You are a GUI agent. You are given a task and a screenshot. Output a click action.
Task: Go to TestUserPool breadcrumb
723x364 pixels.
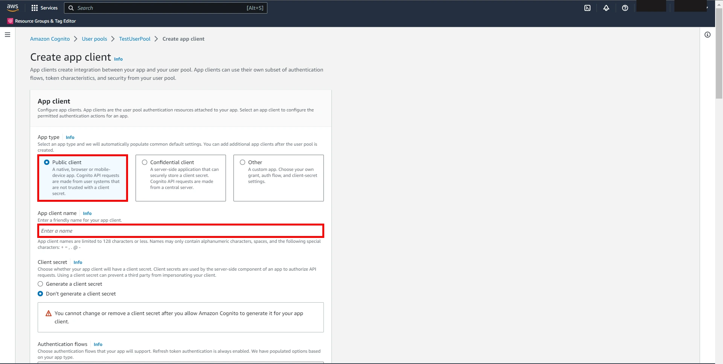click(134, 39)
